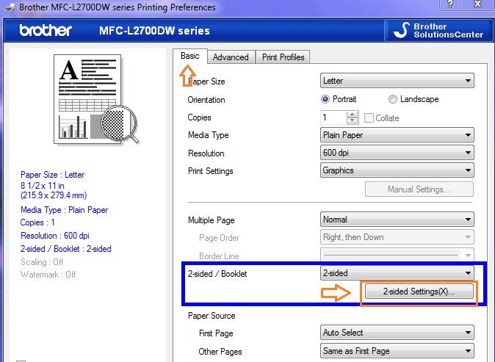Open the Brother SolutionsCenter link
The width and height of the screenshot is (495, 362).
tap(438, 31)
